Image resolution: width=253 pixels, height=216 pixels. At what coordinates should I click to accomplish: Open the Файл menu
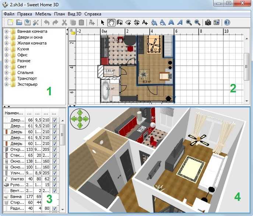[9, 14]
